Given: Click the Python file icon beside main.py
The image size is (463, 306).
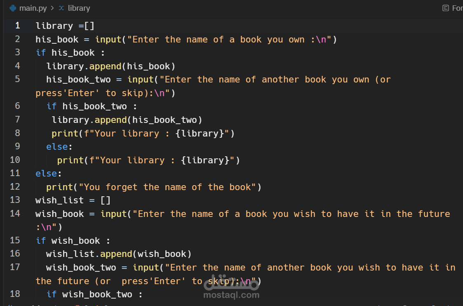Looking at the screenshot, I should click(x=13, y=8).
